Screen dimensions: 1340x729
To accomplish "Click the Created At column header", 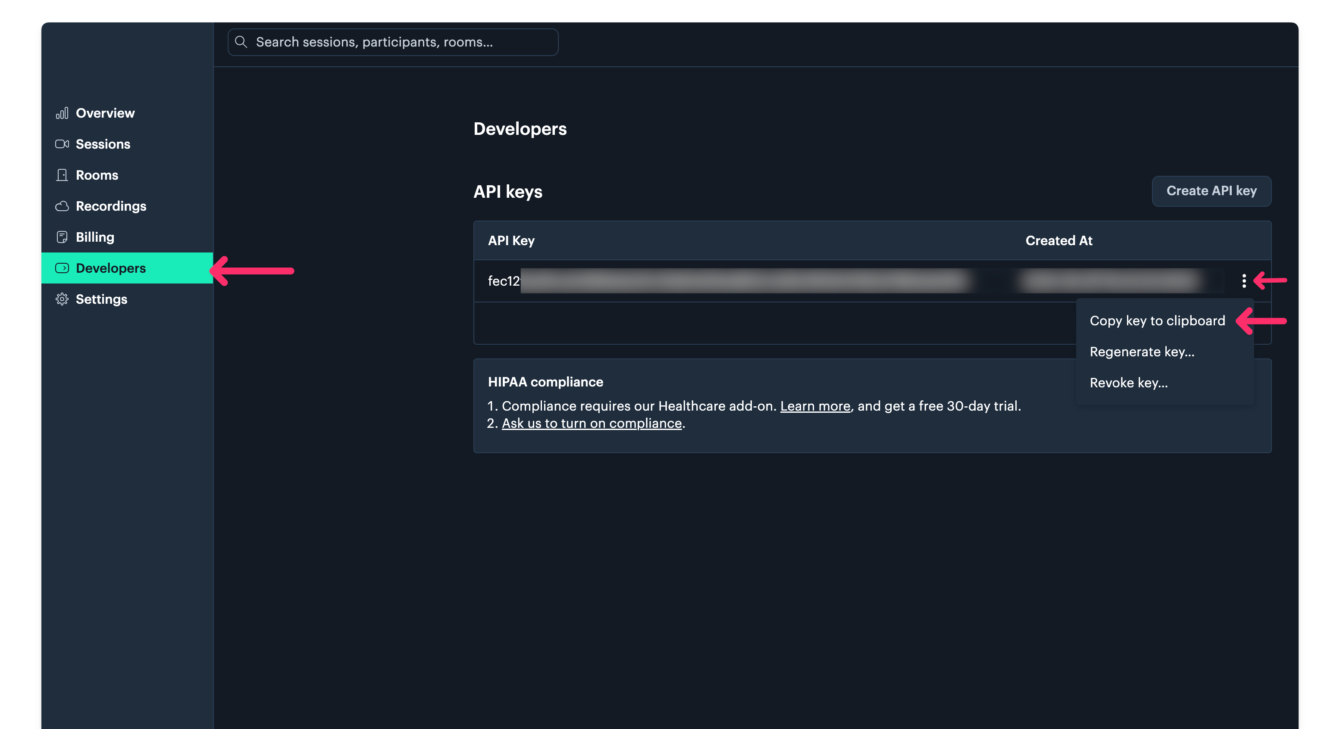I will pos(1058,241).
